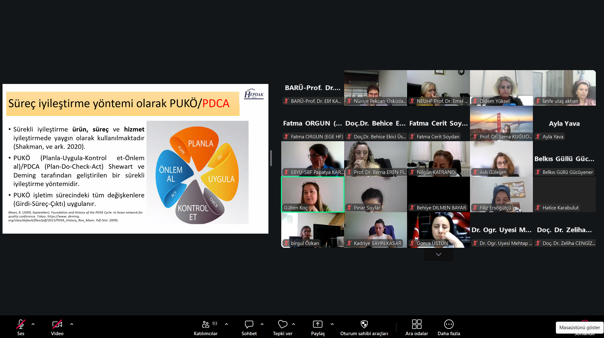Screen dimensions: 604x338
Task: Open Oturum sahibi araçları host tools
Action: pos(364,327)
